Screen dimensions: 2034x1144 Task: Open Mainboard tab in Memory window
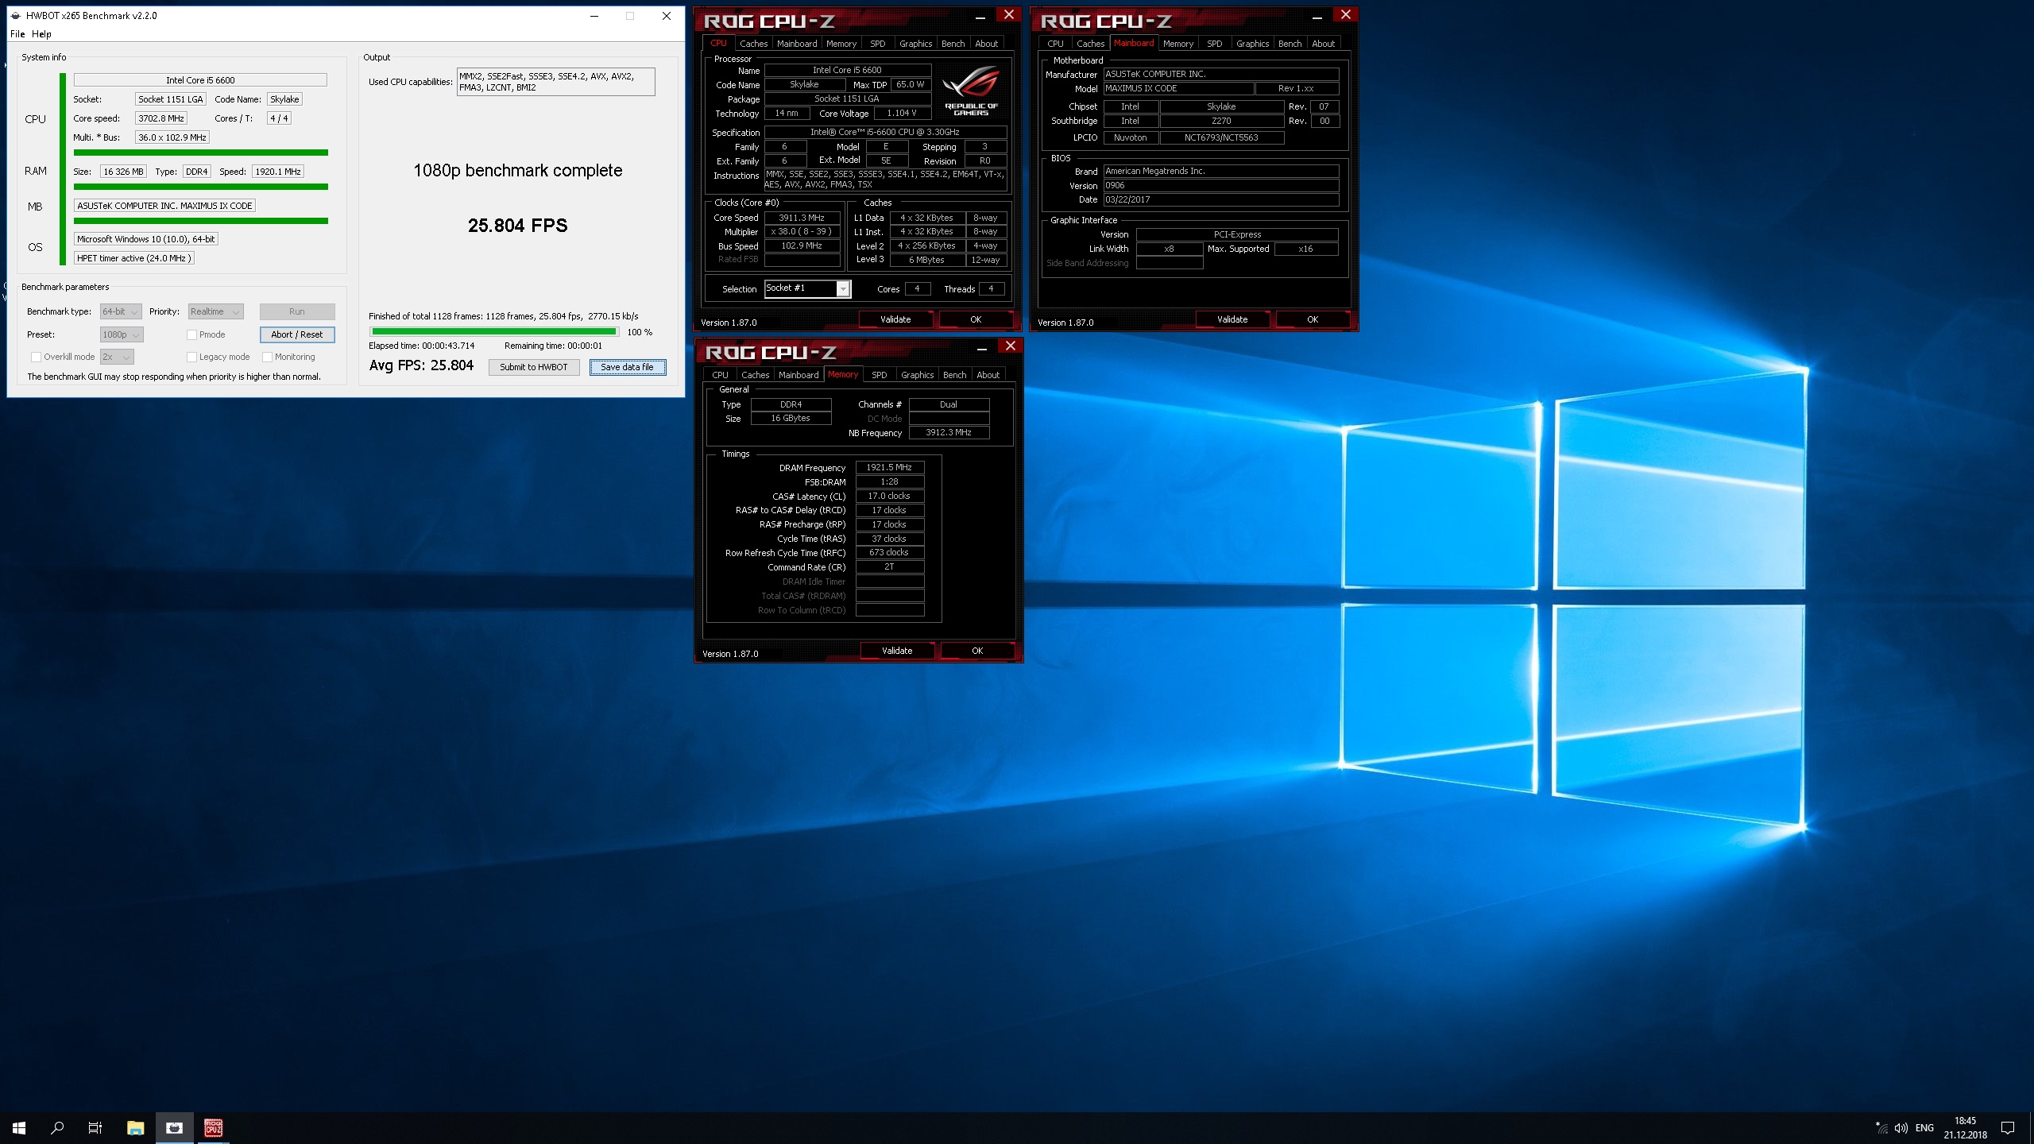click(799, 375)
